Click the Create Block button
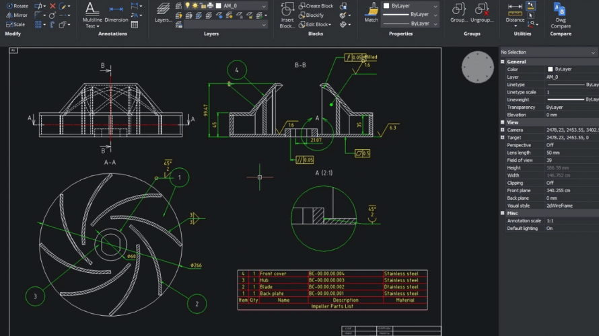The image size is (599, 336). [x=316, y=5]
